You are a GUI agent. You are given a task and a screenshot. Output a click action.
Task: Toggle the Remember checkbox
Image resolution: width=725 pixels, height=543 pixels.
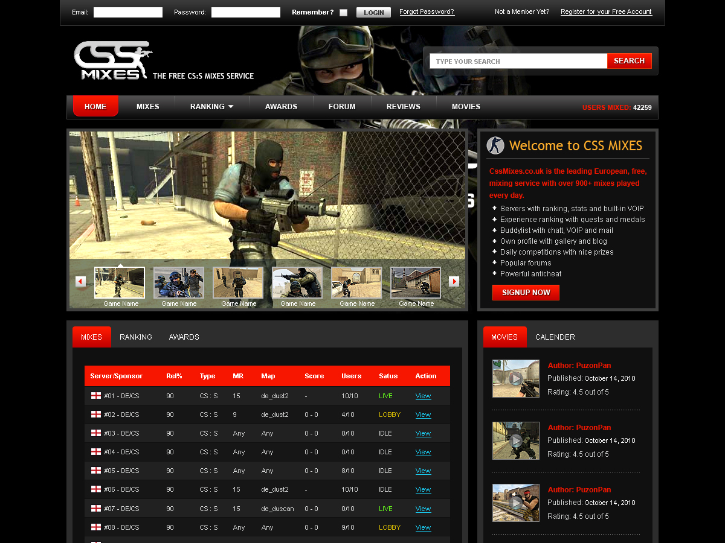(344, 13)
